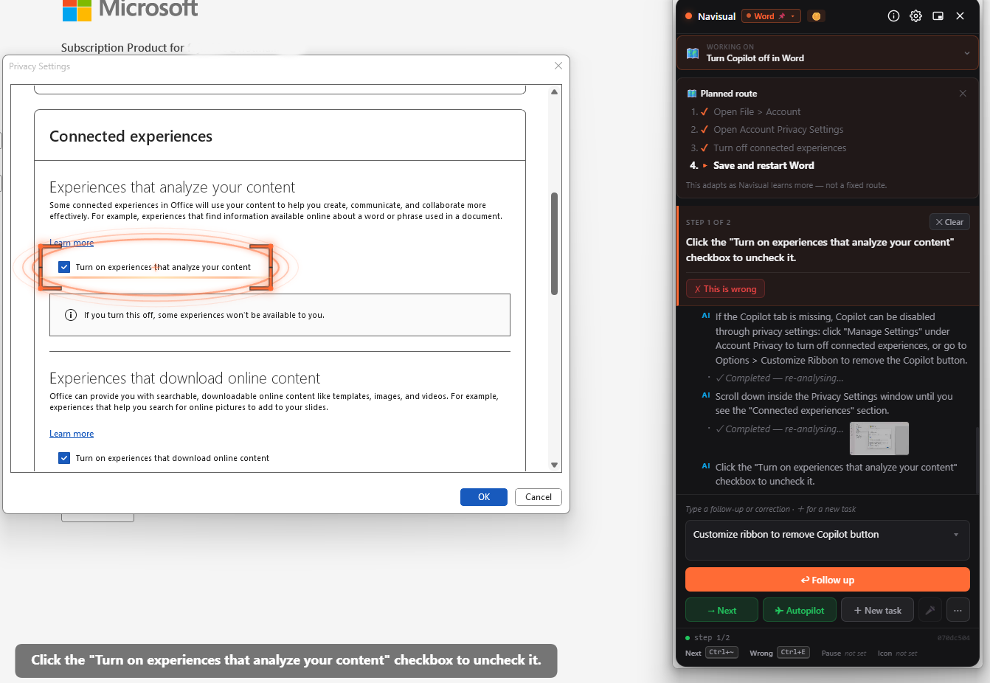This screenshot has width=990, height=683.
Task: Click the orange Follow up button
Action: (827, 580)
